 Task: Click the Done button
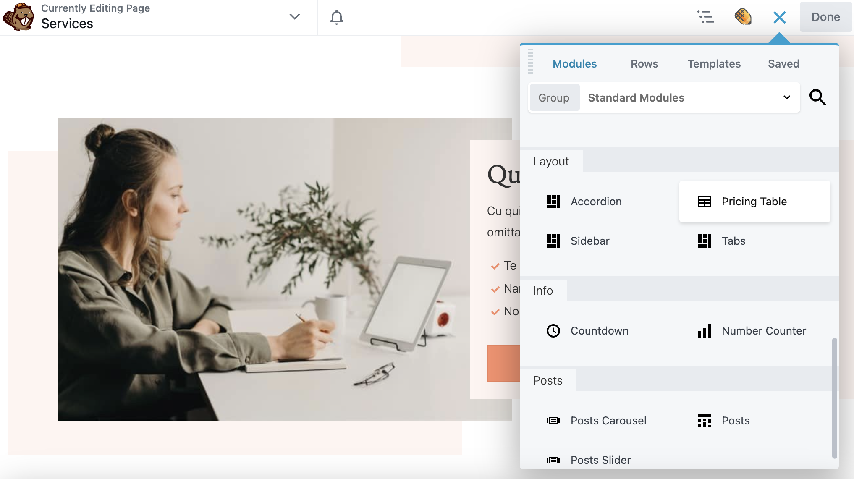tap(825, 17)
